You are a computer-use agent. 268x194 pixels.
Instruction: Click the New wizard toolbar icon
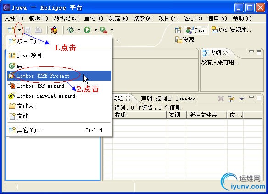tap(11, 30)
